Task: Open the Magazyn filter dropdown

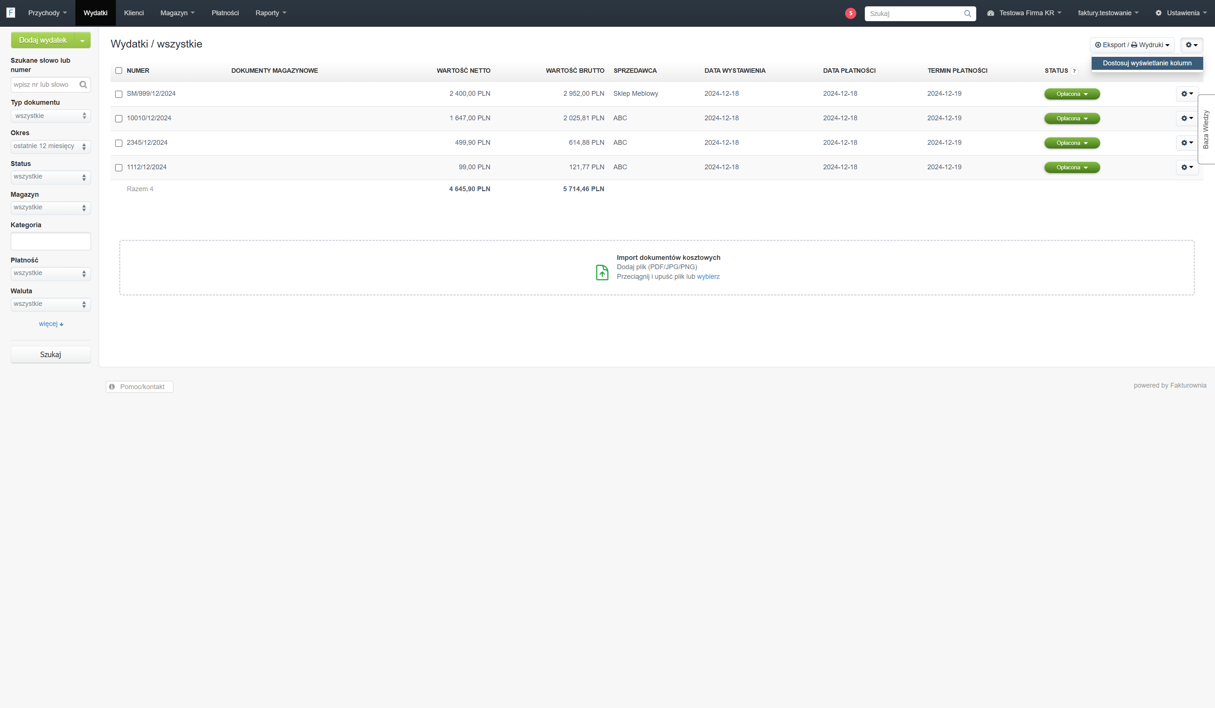Action: [x=51, y=208]
